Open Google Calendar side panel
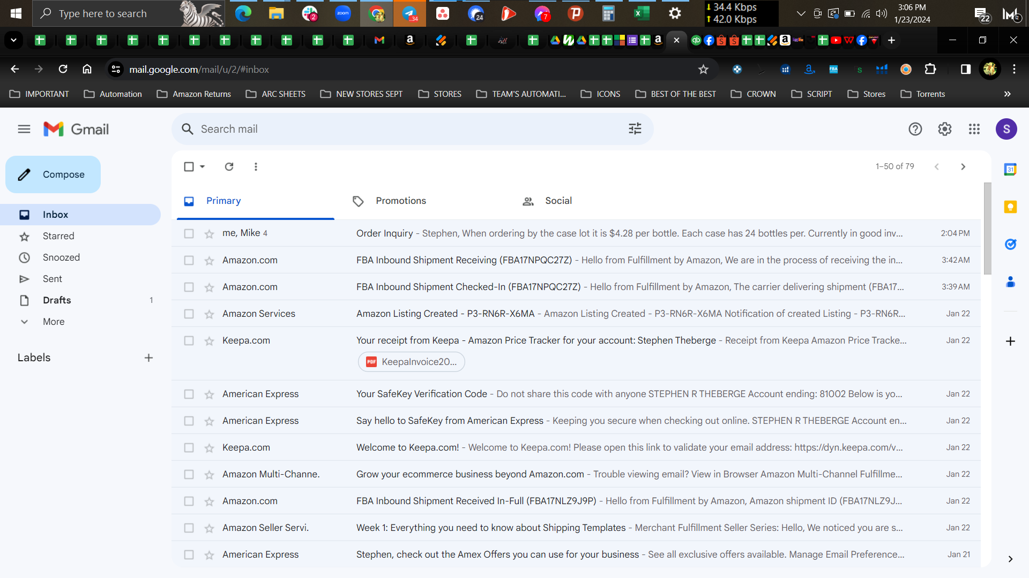The image size is (1029, 578). (1010, 170)
